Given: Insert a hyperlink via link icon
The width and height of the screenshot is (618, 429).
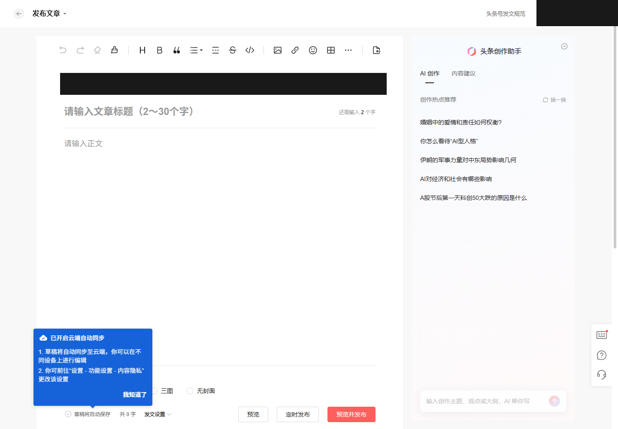Looking at the screenshot, I should [x=295, y=50].
